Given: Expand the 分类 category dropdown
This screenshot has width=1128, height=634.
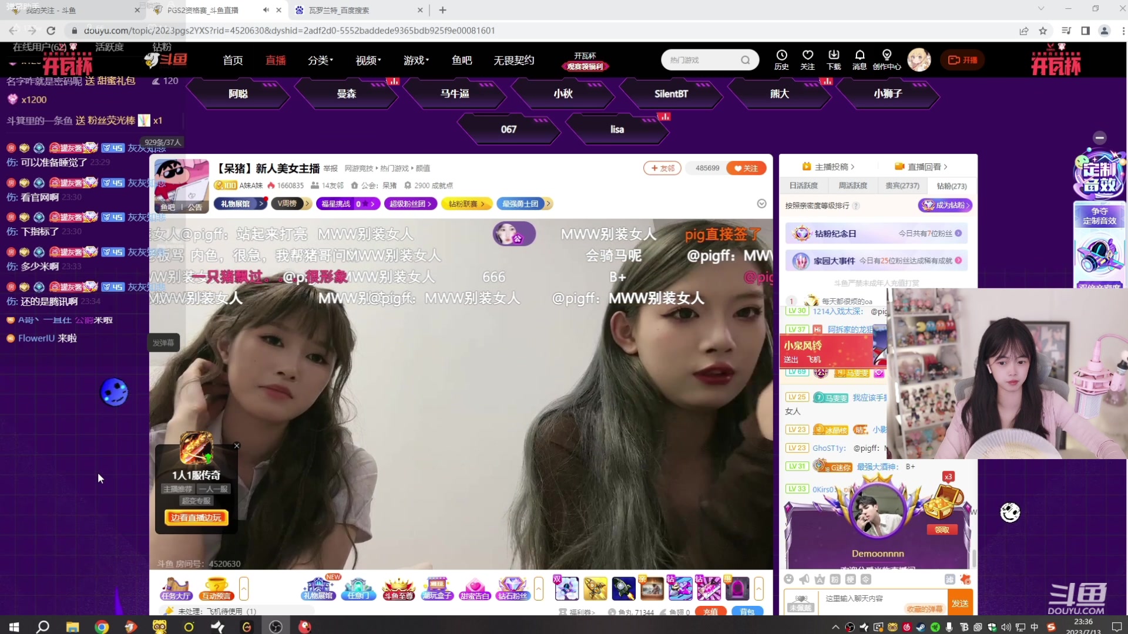Looking at the screenshot, I should [x=320, y=60].
